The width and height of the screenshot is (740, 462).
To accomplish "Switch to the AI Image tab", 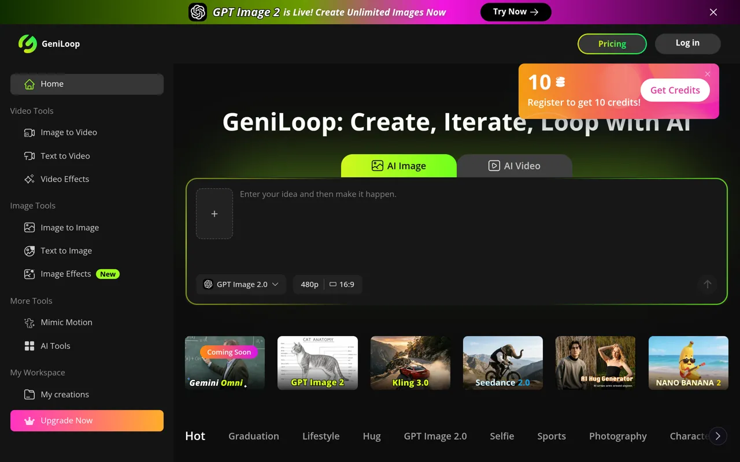I will pyautogui.click(x=399, y=166).
